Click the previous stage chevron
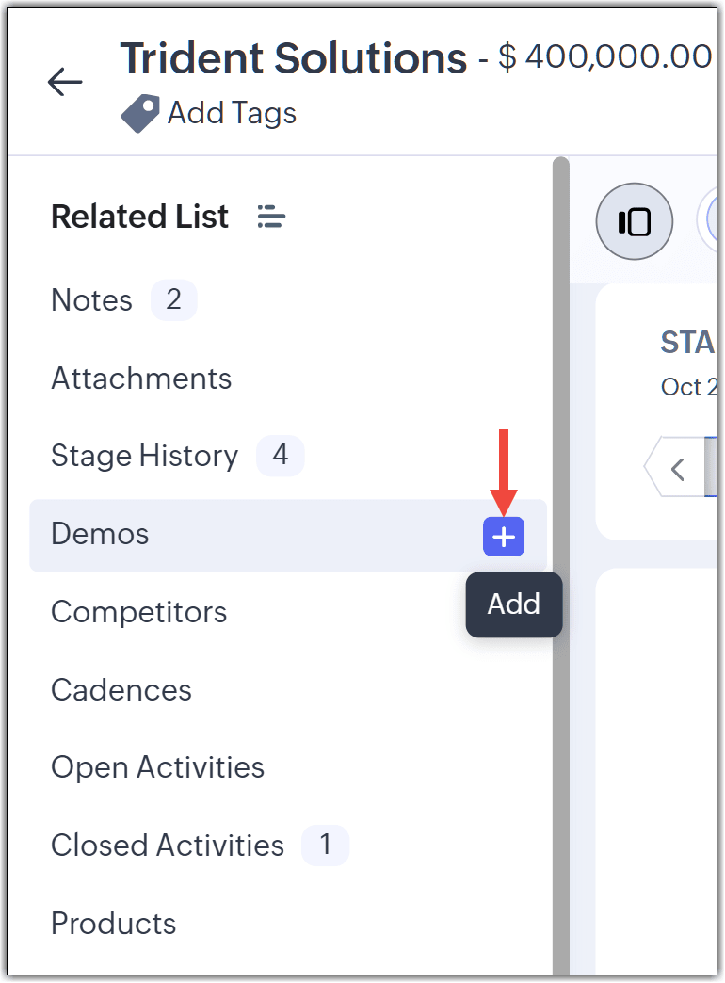 click(x=677, y=469)
